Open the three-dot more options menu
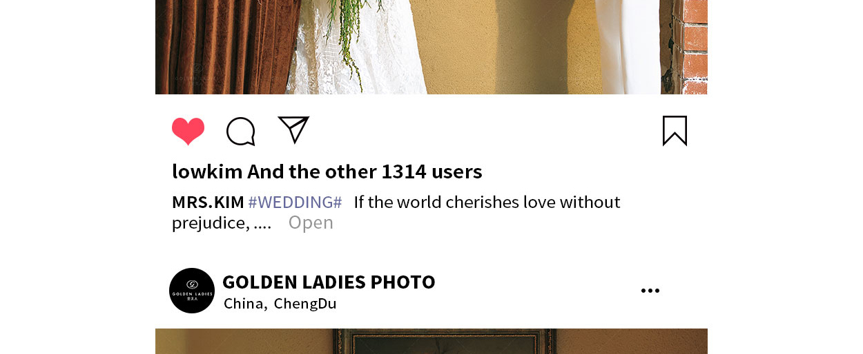863x354 pixels. 650,291
